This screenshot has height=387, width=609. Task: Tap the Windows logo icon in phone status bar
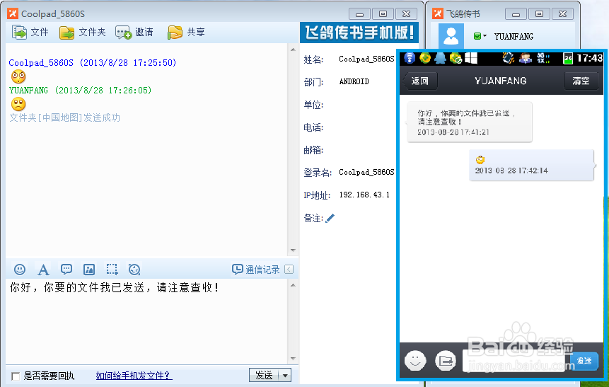[471, 58]
